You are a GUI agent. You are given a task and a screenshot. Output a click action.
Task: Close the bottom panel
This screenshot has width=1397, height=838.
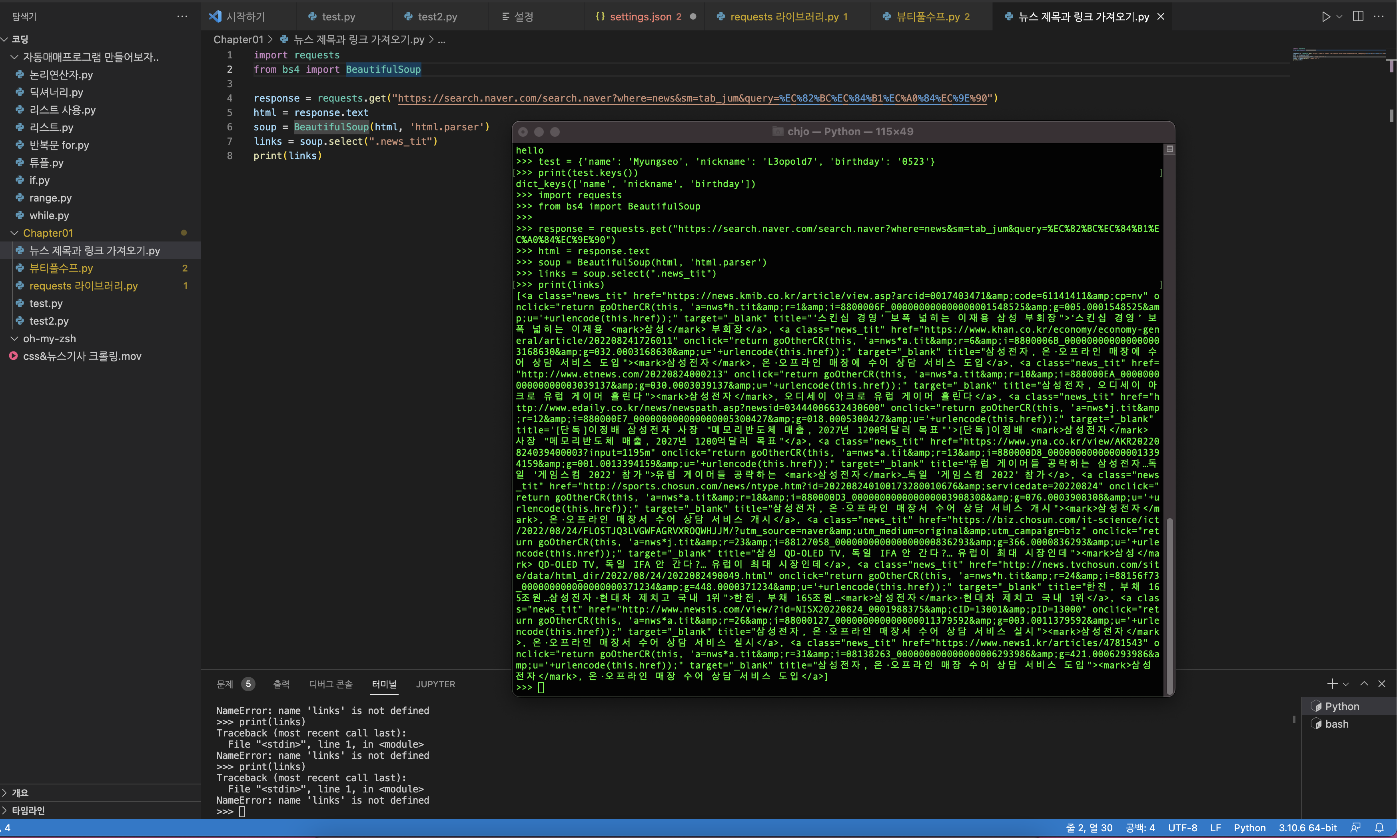point(1382,684)
